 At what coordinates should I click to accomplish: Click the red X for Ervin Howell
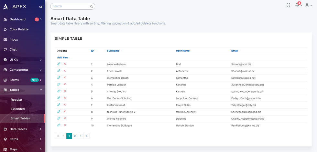[x=65, y=71]
